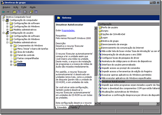
Task: Click the Configuração do computador icon
Action: tap(7, 20)
